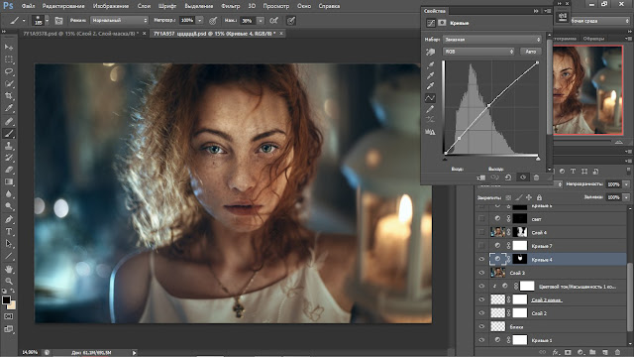Click the on-image adjustment hand in Curves
634x357 pixels.
tap(430, 52)
